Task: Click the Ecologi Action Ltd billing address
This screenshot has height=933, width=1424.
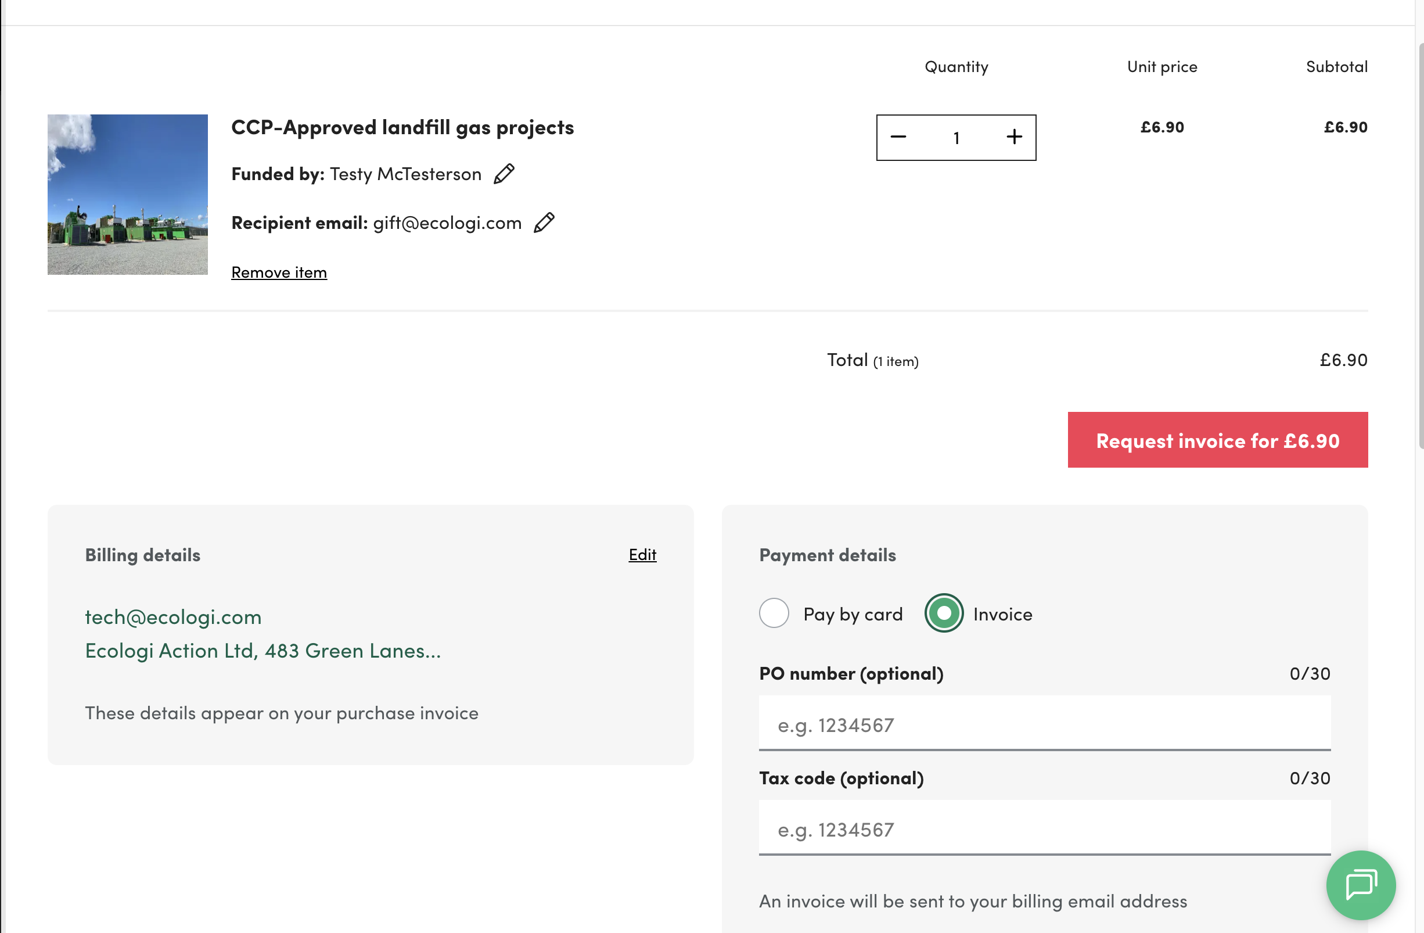Action: click(262, 651)
